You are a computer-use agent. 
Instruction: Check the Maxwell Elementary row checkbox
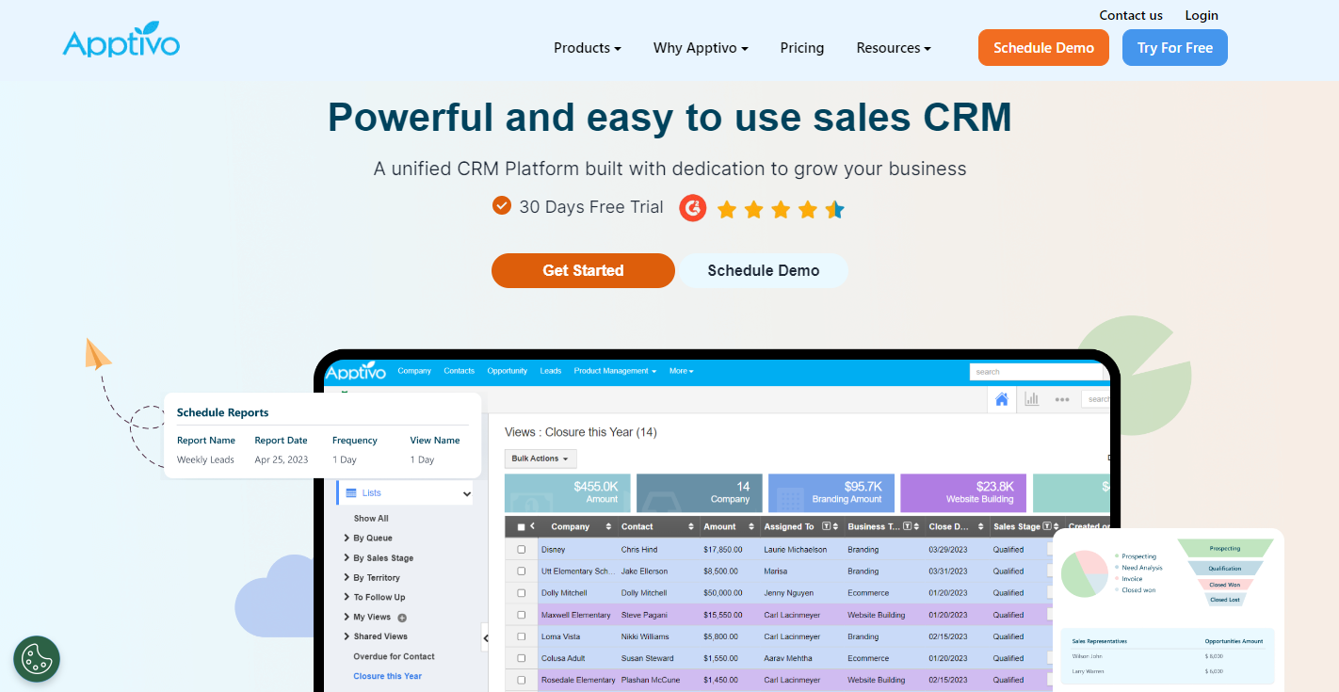522,615
